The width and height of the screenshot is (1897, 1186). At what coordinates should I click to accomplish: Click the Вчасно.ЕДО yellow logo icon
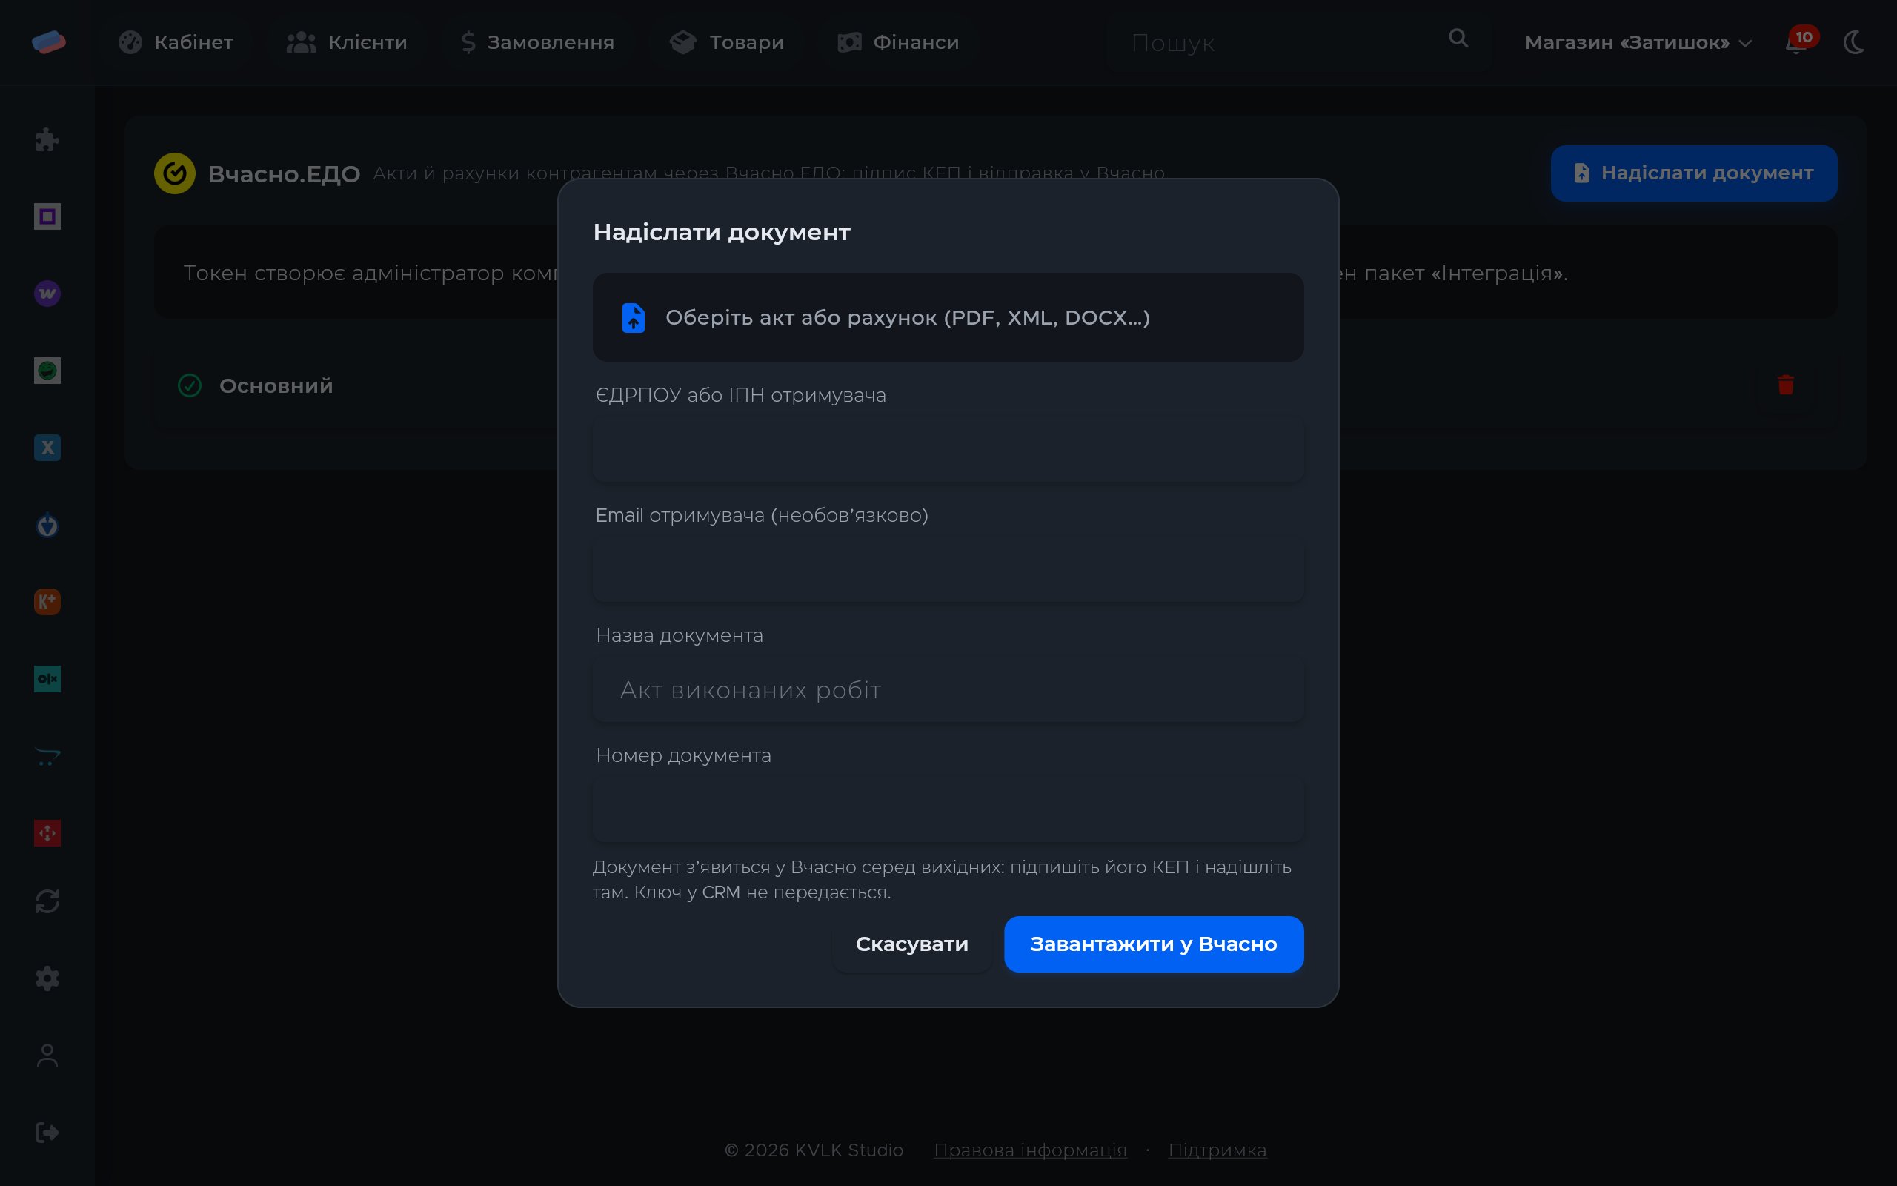[174, 173]
